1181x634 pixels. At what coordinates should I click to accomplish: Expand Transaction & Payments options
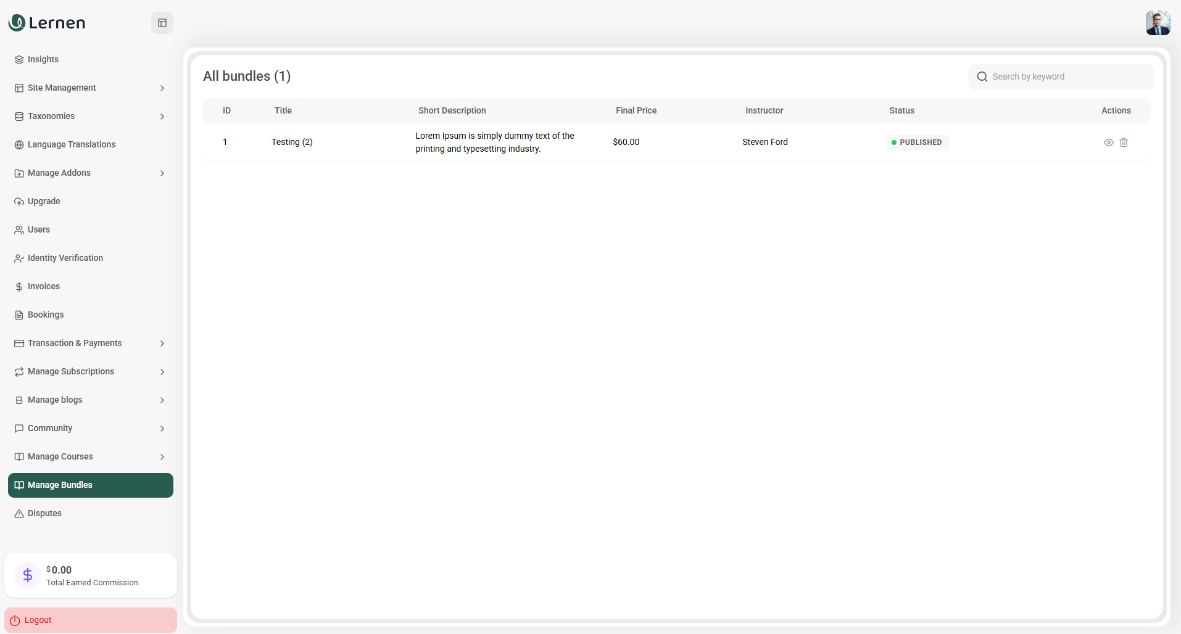(x=162, y=343)
